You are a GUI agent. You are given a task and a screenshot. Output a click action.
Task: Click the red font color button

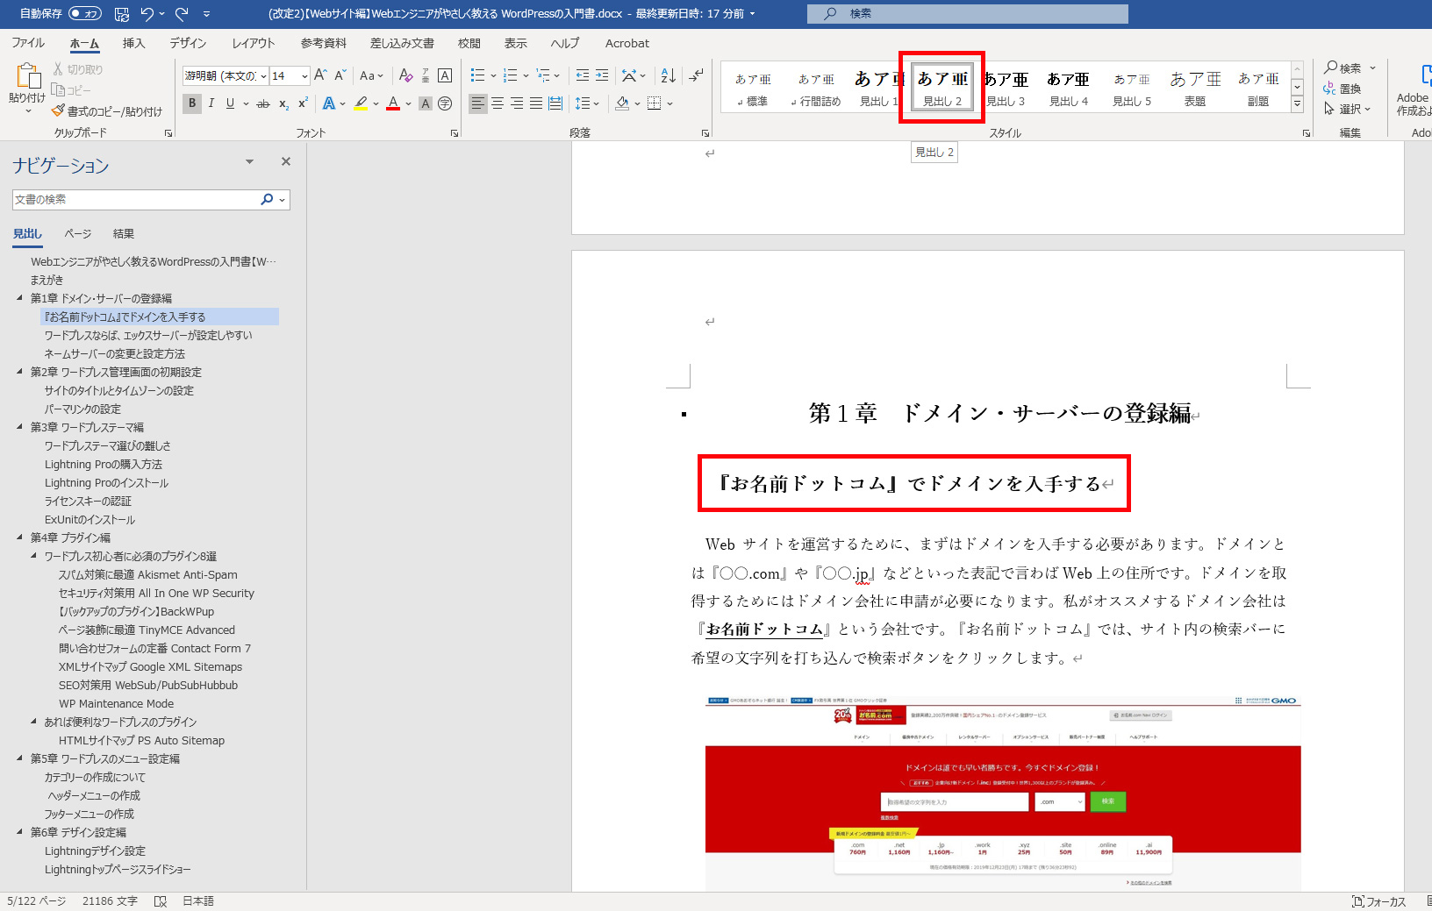393,103
